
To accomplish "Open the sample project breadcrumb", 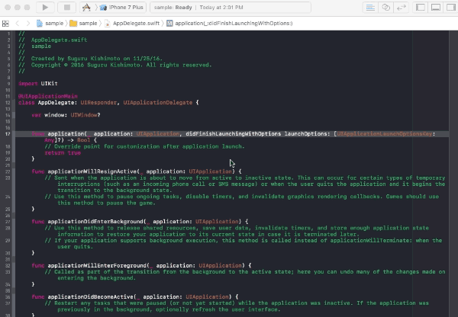I will pyautogui.click(x=50, y=24).
